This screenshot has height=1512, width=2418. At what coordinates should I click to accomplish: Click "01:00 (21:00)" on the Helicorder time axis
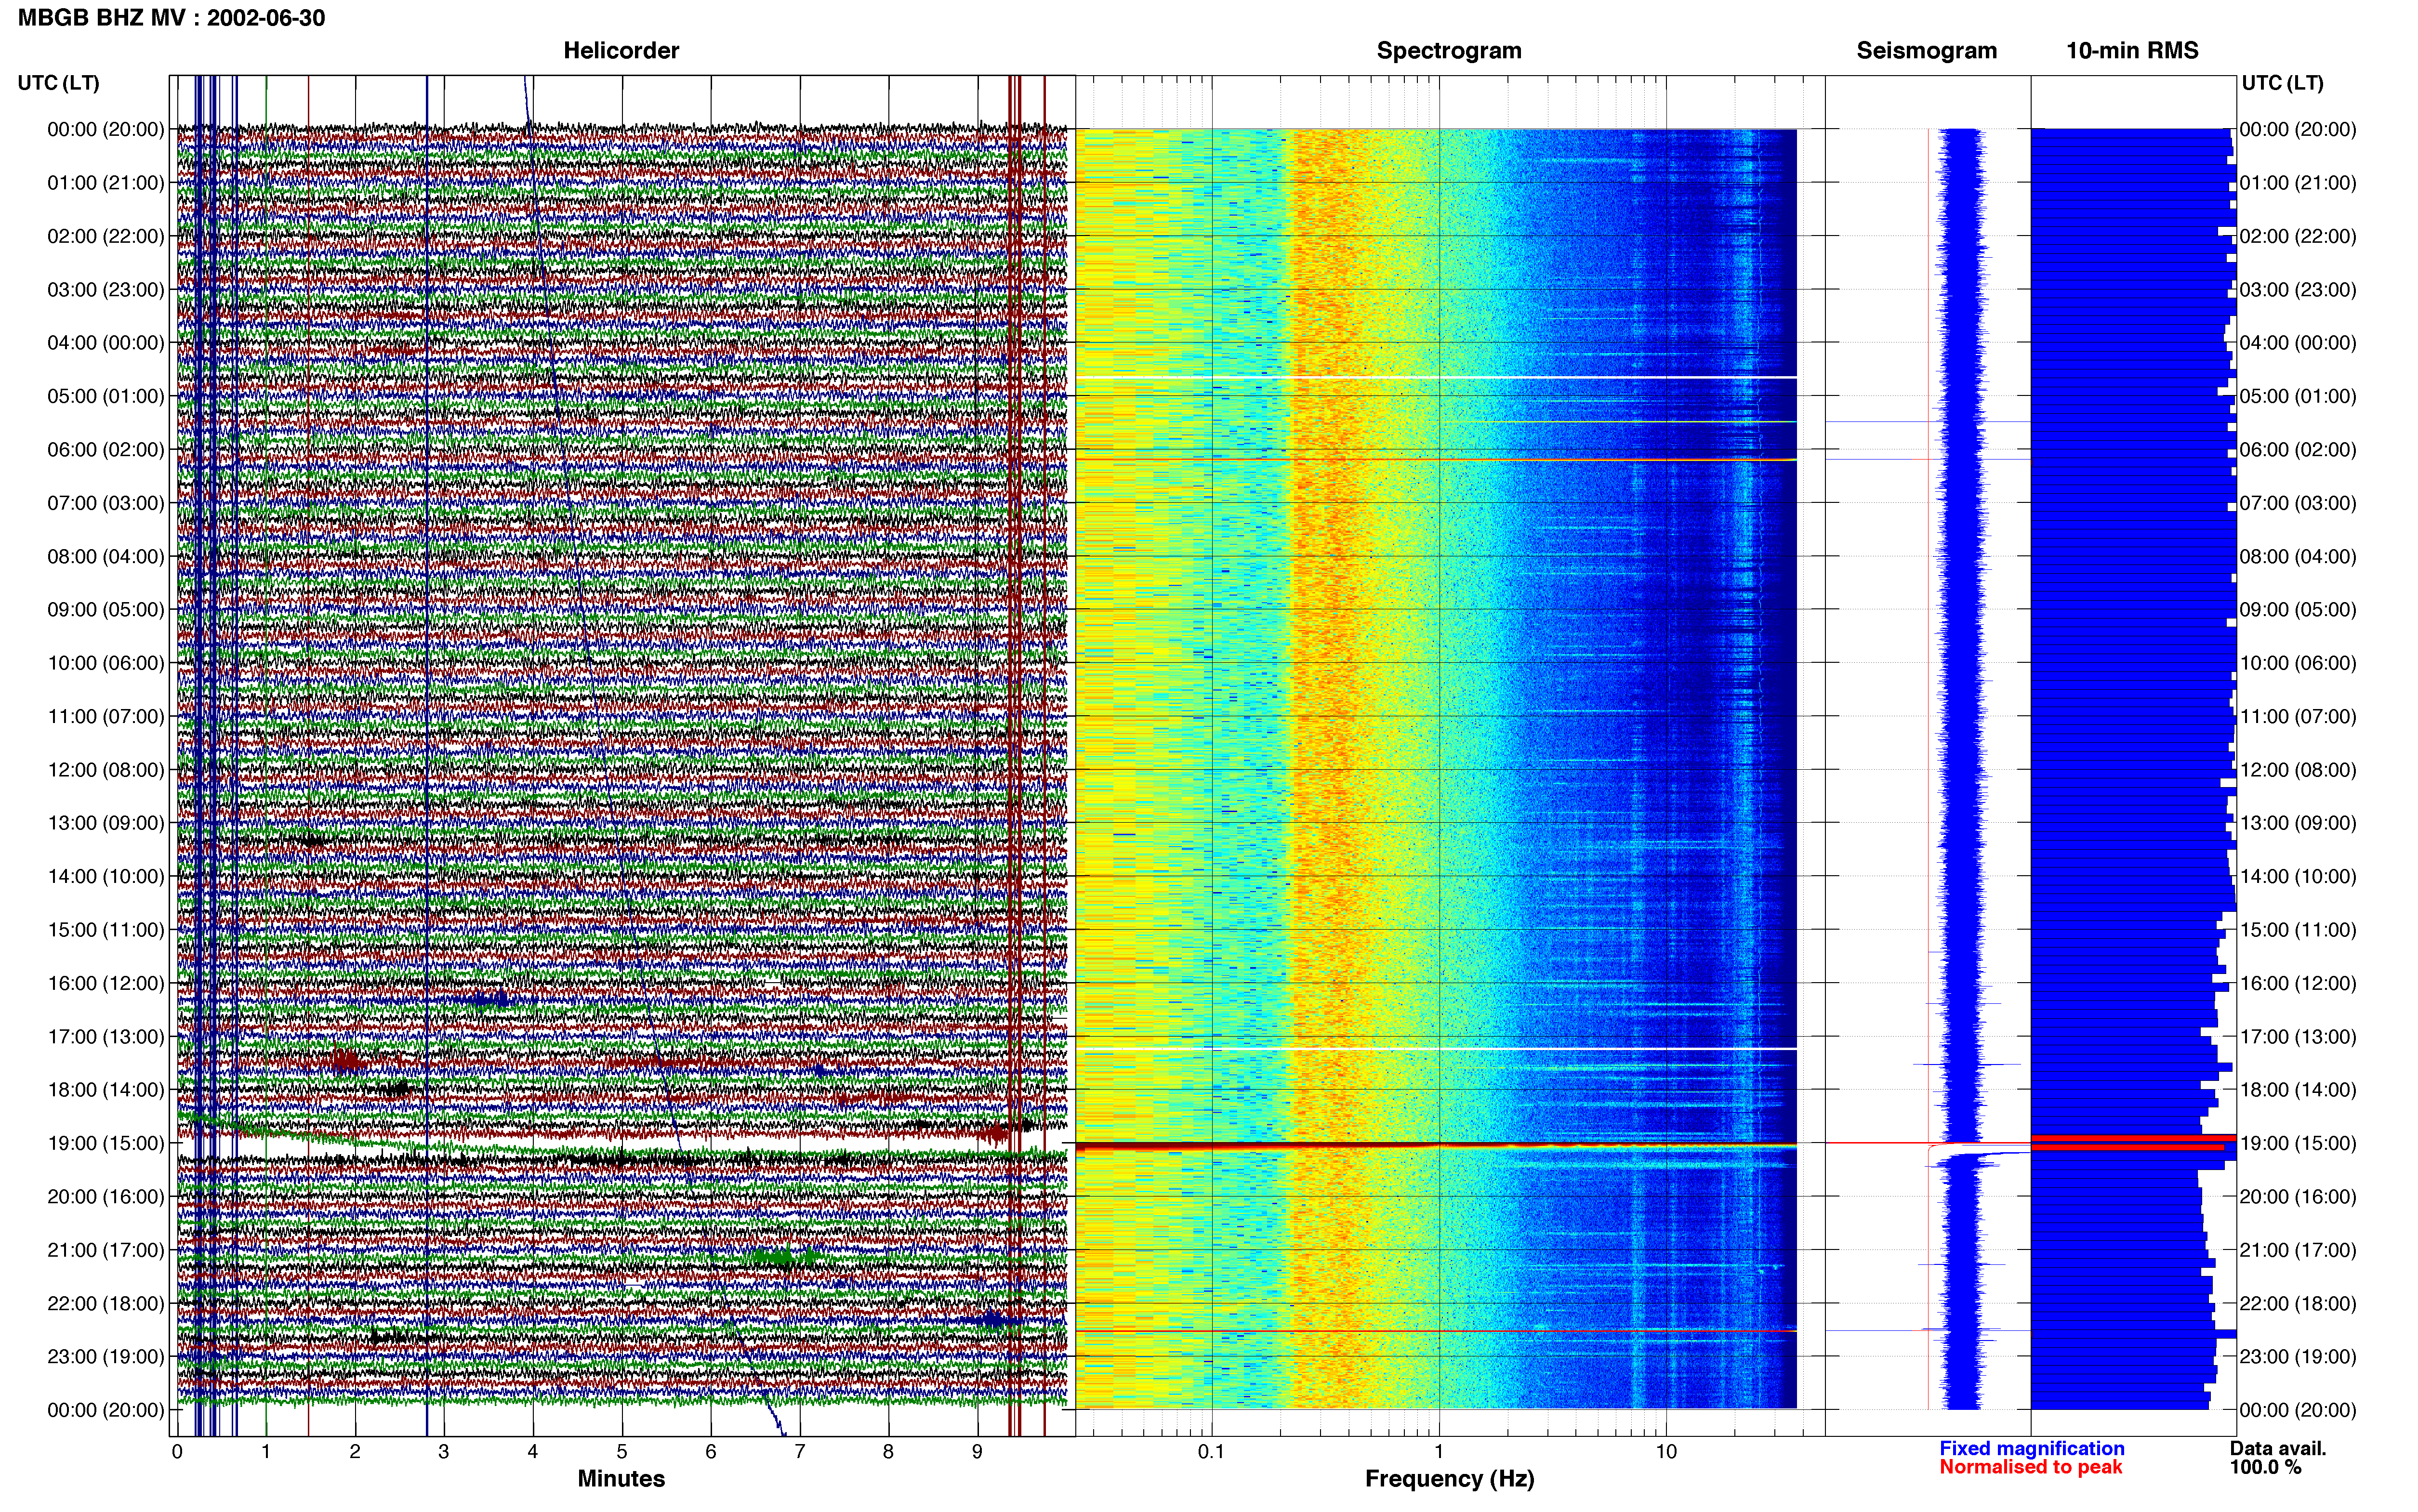pos(106,183)
